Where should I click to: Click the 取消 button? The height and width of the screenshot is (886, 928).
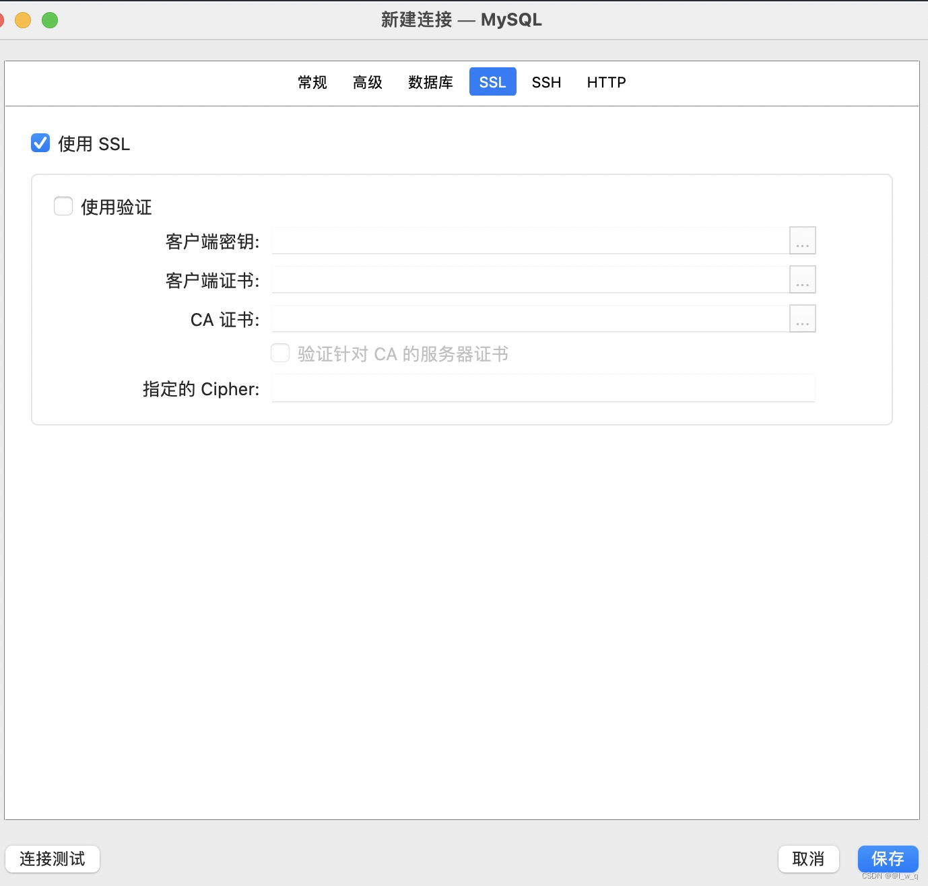pos(809,859)
